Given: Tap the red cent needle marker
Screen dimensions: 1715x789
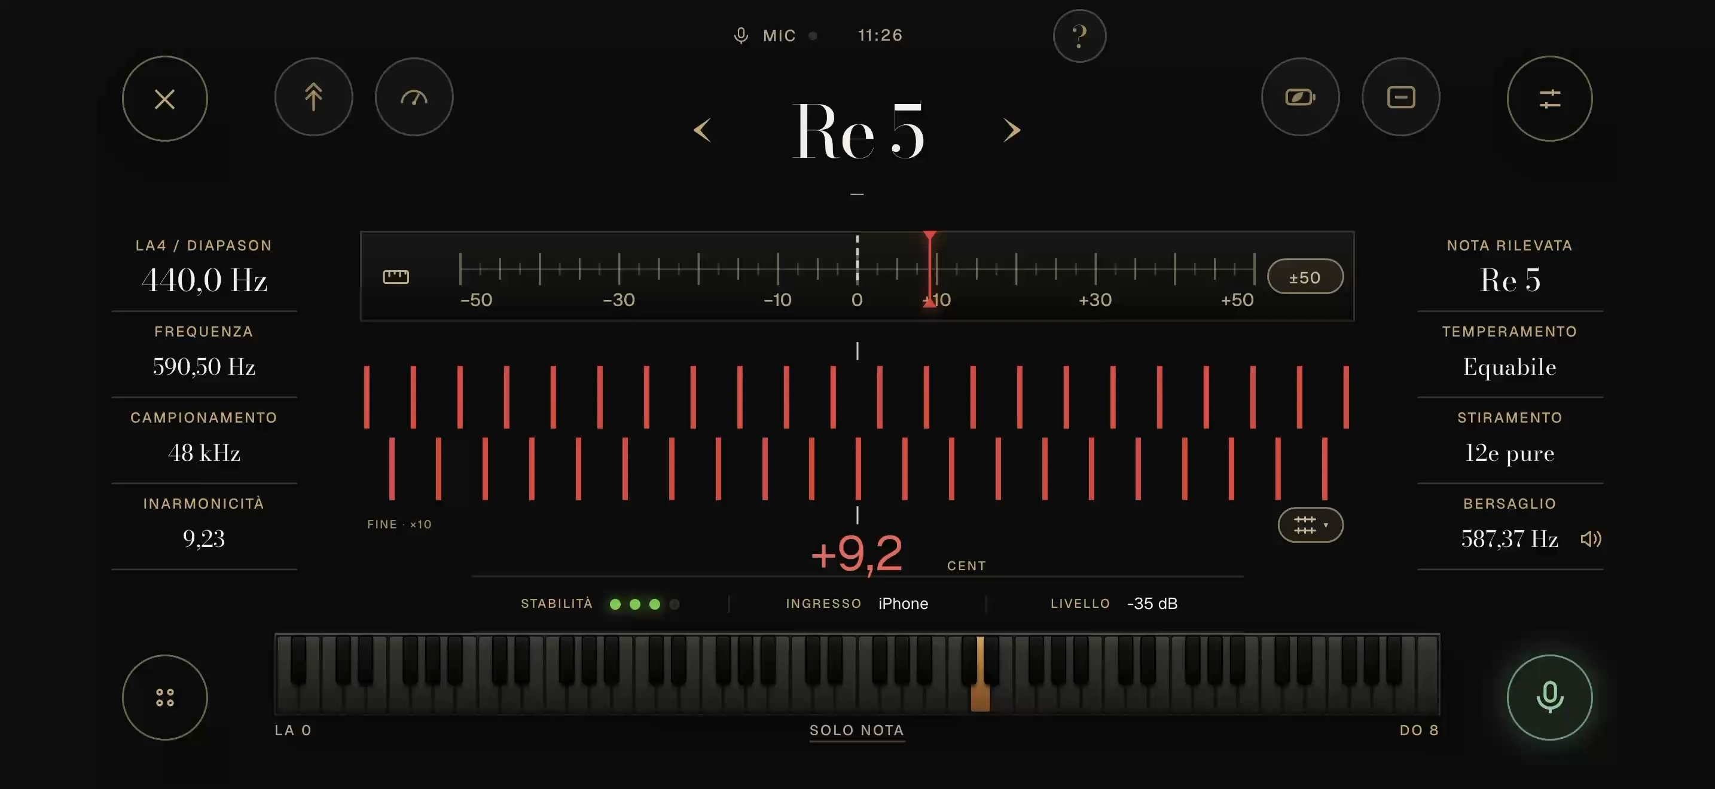Looking at the screenshot, I should point(930,269).
